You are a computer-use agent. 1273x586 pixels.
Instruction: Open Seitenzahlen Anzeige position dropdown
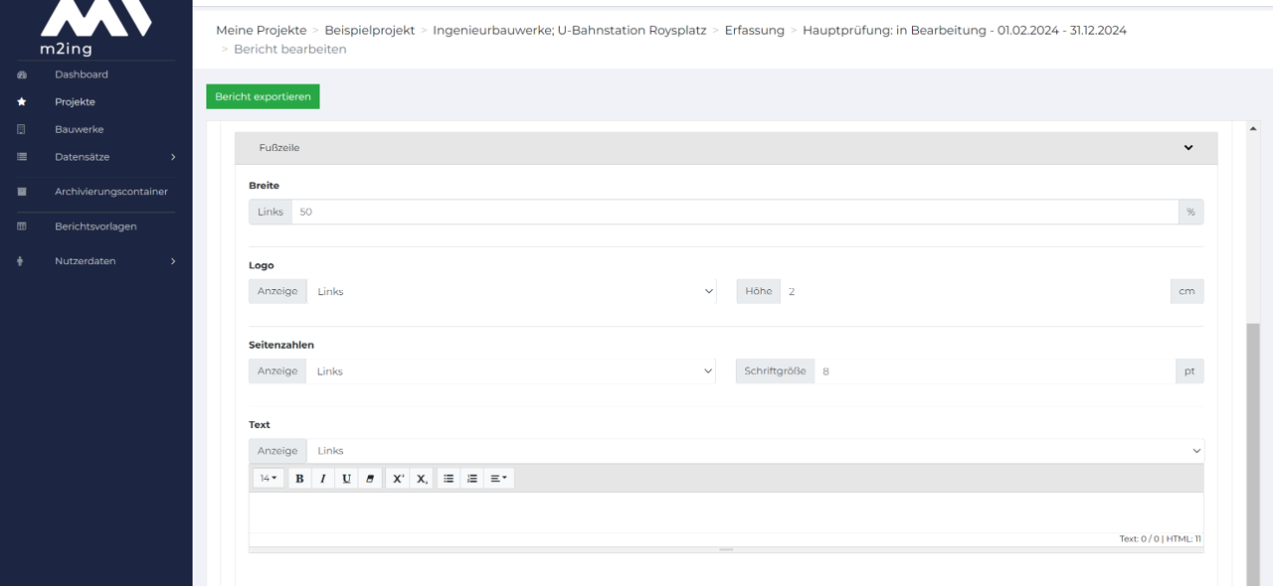pyautogui.click(x=511, y=370)
